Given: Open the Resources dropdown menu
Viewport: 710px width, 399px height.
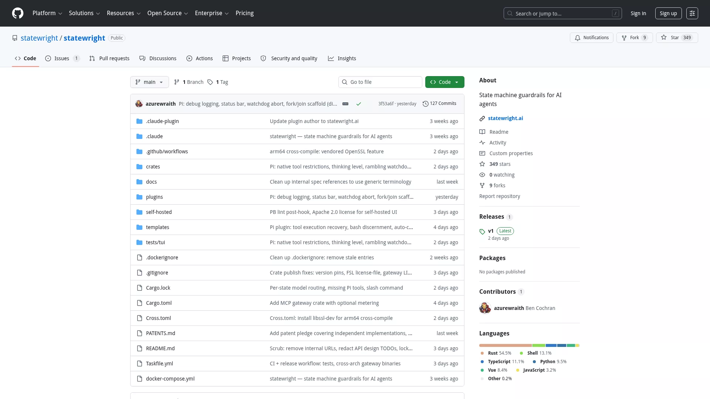Looking at the screenshot, I should [x=124, y=13].
